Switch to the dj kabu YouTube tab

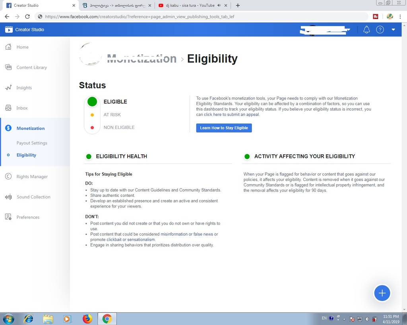[193, 5]
